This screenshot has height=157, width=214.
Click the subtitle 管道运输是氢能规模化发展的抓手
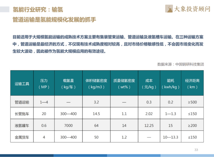coord(54,20)
